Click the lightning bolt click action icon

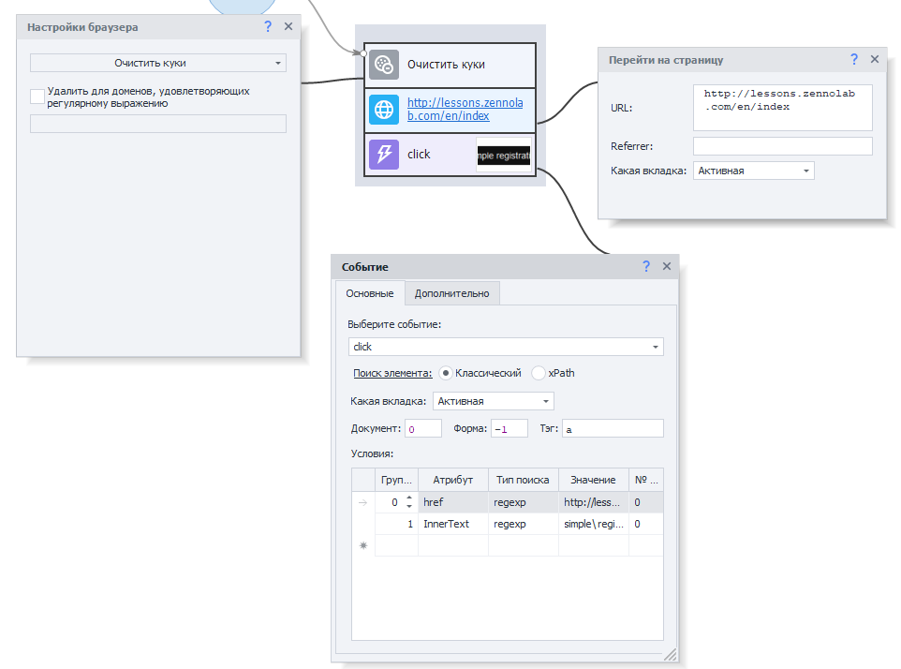pos(384,154)
